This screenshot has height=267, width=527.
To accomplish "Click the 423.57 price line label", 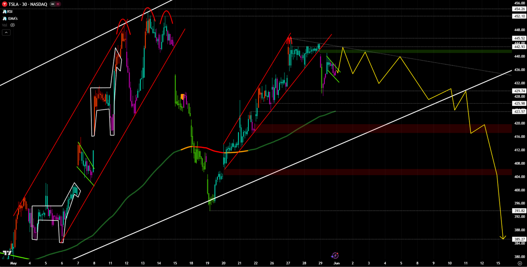I will point(519,112).
